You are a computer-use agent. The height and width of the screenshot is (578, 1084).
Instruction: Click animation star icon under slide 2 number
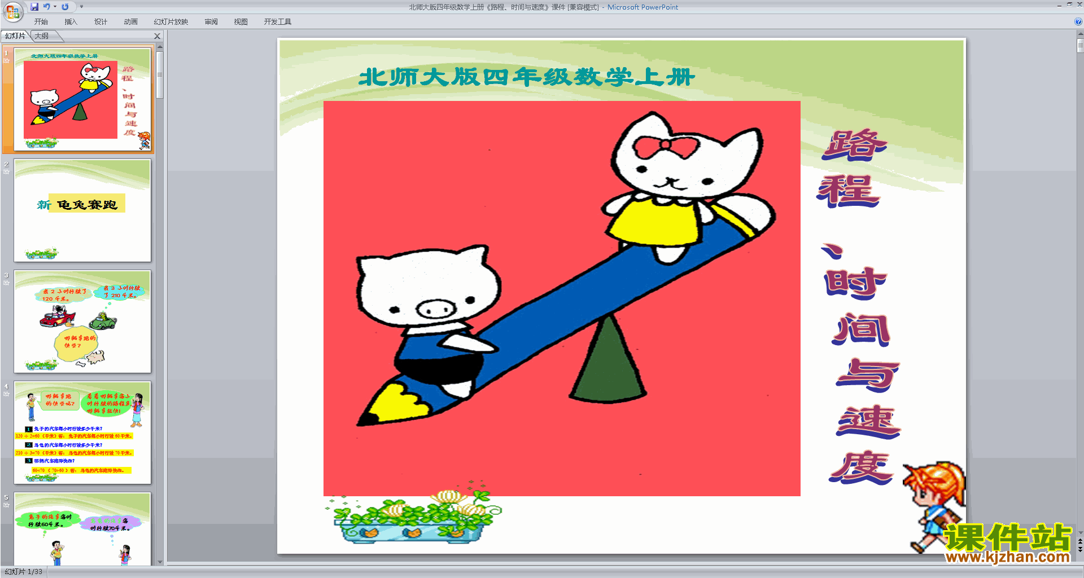(6, 171)
